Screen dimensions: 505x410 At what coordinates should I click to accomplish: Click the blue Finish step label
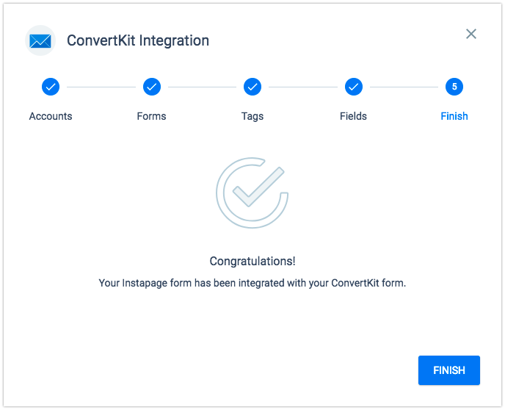coord(454,116)
